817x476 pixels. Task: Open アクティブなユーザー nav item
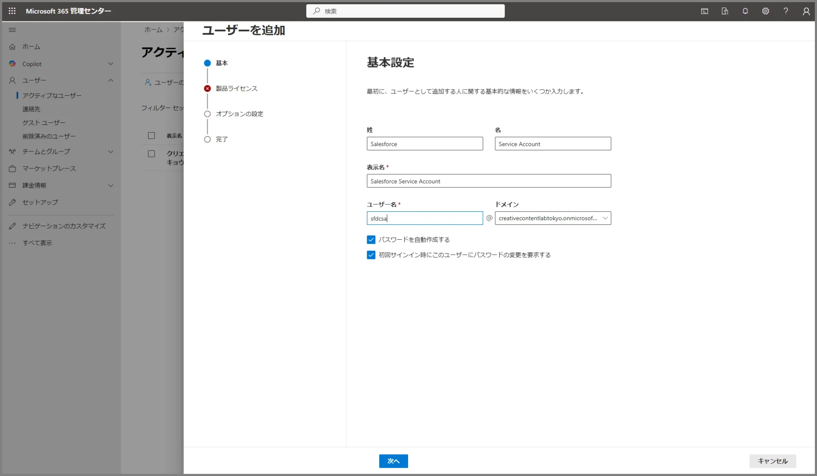52,96
